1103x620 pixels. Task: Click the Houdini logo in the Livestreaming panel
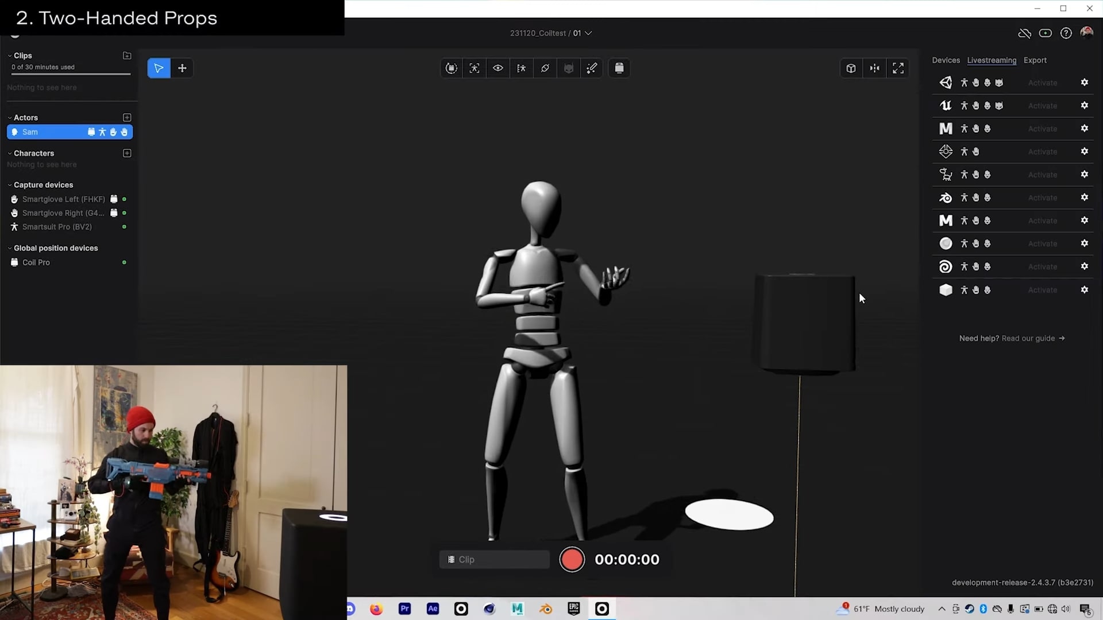pos(946,266)
